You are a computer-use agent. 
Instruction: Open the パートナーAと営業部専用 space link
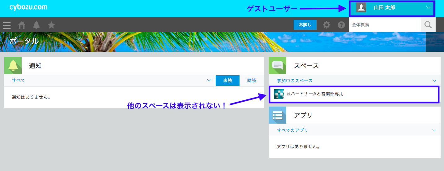click(x=317, y=94)
